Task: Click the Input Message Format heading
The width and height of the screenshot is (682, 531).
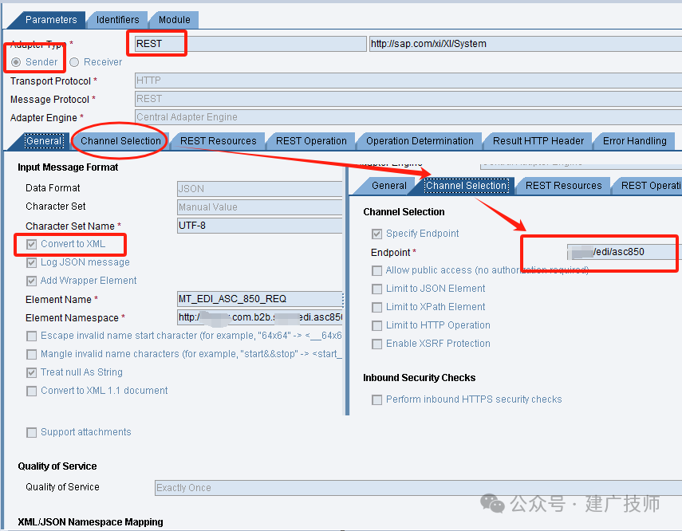Action: coord(68,167)
